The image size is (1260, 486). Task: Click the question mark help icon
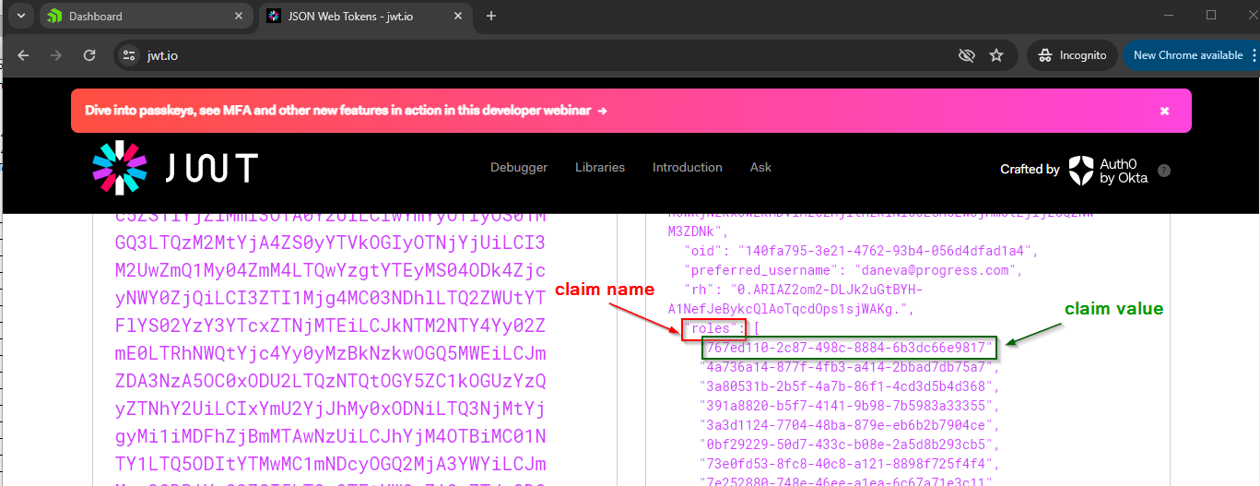pos(1164,171)
